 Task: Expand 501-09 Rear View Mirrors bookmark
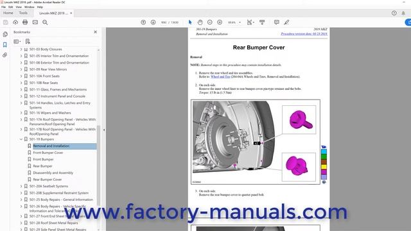pyautogui.click(x=21, y=69)
